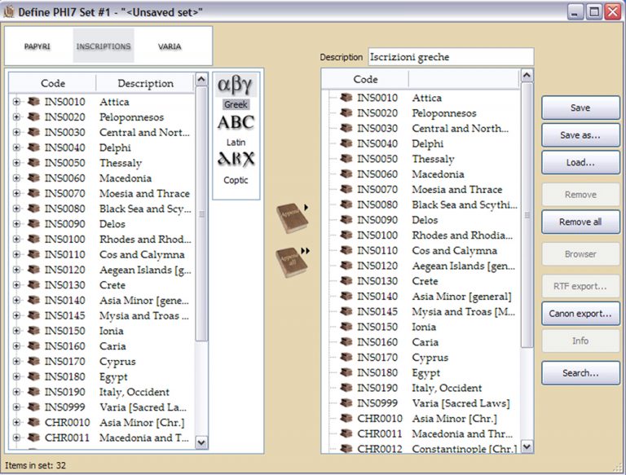Expand INS0100 Rhodes node in left tree
This screenshot has height=475, width=626.
(16, 239)
